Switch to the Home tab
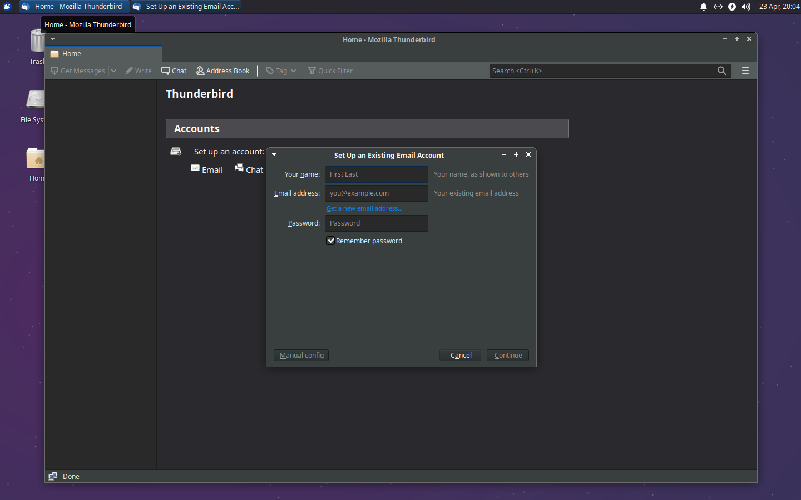The width and height of the screenshot is (801, 500). 72,53
